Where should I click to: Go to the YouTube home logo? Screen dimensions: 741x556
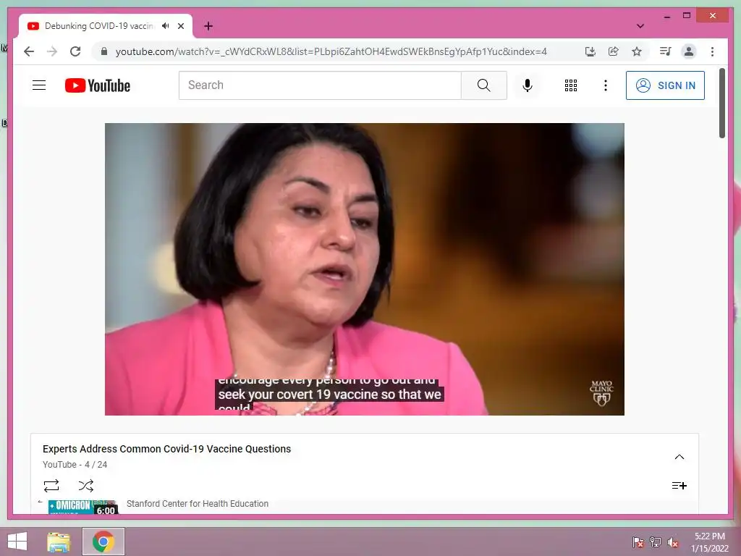point(98,85)
